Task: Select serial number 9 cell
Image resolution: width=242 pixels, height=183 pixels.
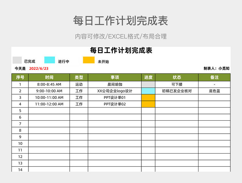Action: (20, 137)
